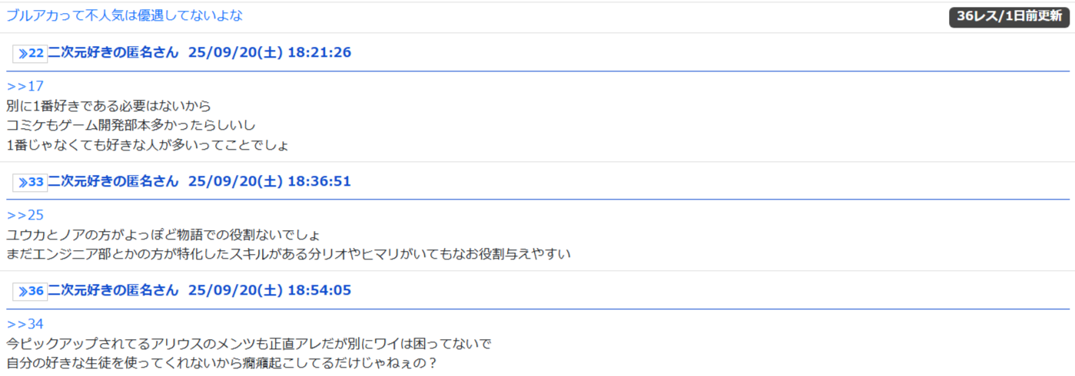The width and height of the screenshot is (1075, 376).
Task: Click the »36 reply number icon
Action: click(x=30, y=292)
